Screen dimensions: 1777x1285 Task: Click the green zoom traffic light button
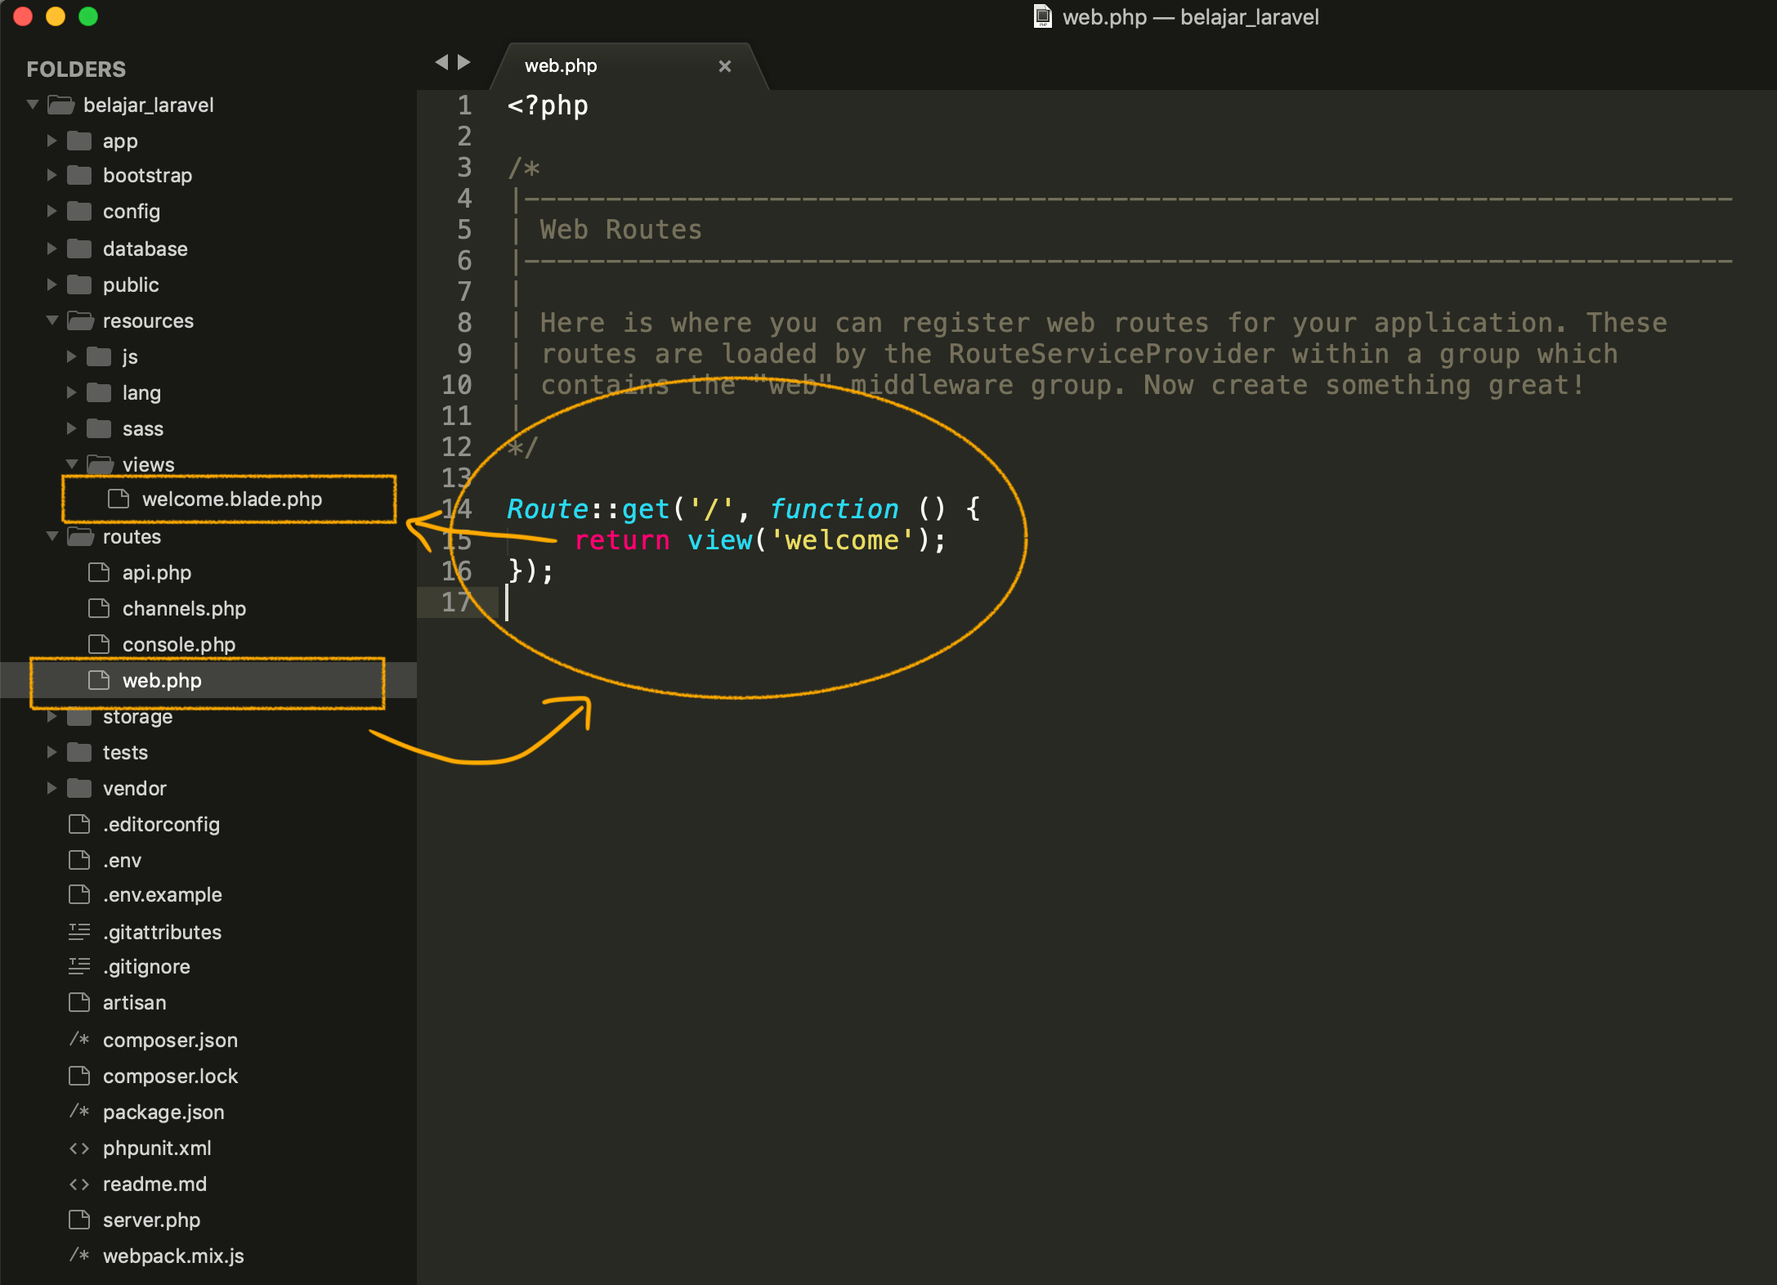coord(87,16)
